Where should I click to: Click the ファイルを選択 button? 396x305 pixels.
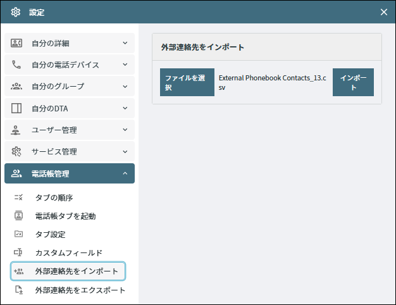tap(187, 82)
